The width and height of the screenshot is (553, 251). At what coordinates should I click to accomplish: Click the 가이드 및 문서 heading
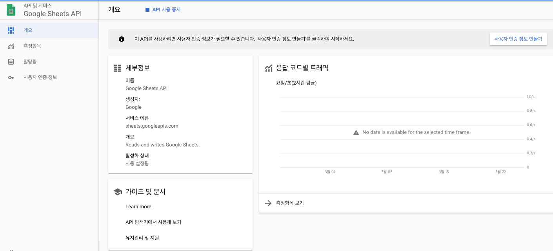click(146, 192)
